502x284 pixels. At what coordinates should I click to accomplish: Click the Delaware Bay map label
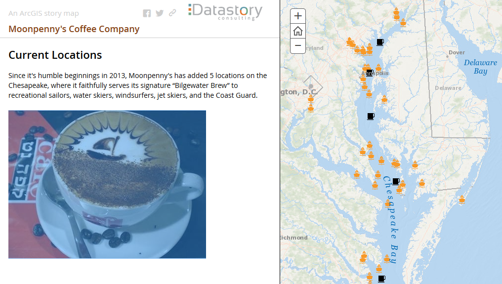pyautogui.click(x=480, y=67)
